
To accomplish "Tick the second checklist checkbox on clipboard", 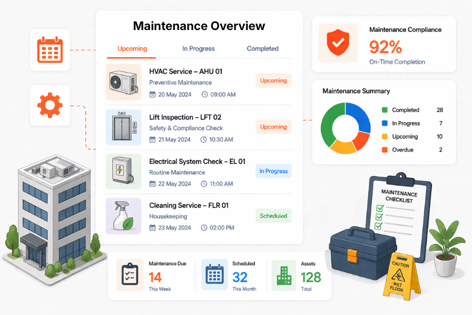I will tap(379, 217).
